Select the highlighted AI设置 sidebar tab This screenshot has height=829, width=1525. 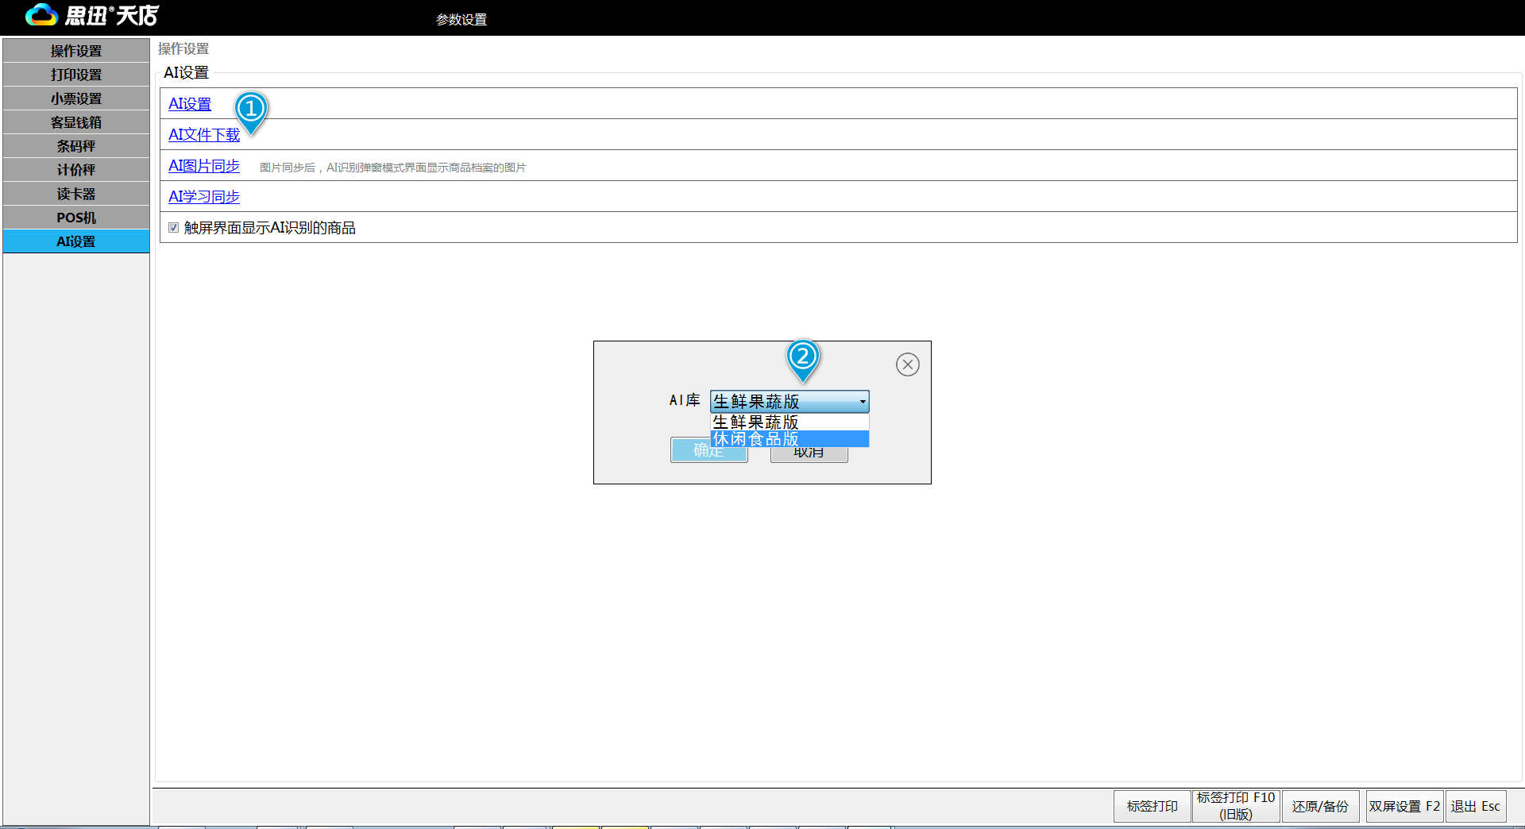point(76,241)
